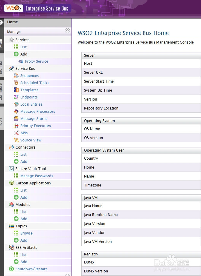Open the Templates link
201x276 pixels.
29,90
